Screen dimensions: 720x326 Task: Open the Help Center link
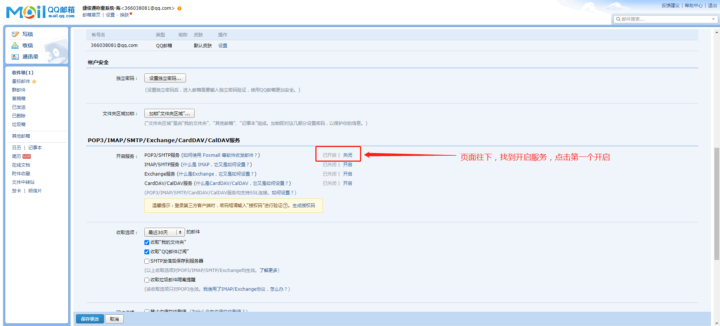(694, 6)
